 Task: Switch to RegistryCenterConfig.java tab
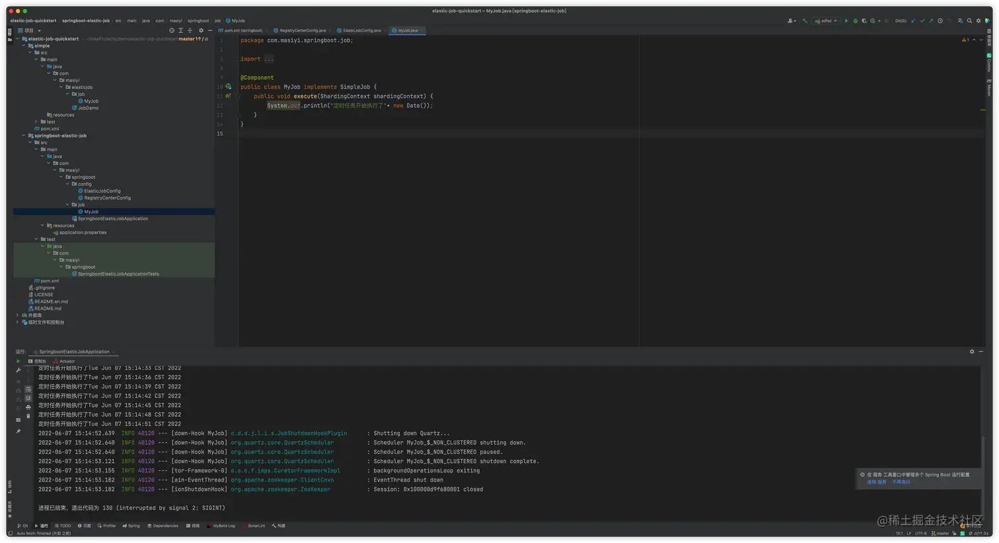pos(302,30)
